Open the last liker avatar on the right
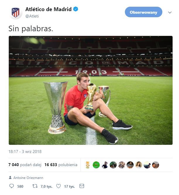The image size is (179, 195). 156,165
